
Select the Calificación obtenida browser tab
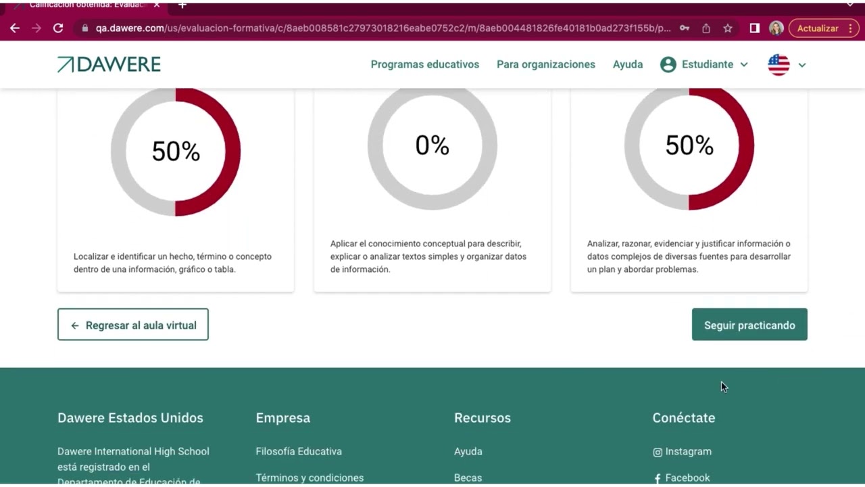(x=86, y=5)
